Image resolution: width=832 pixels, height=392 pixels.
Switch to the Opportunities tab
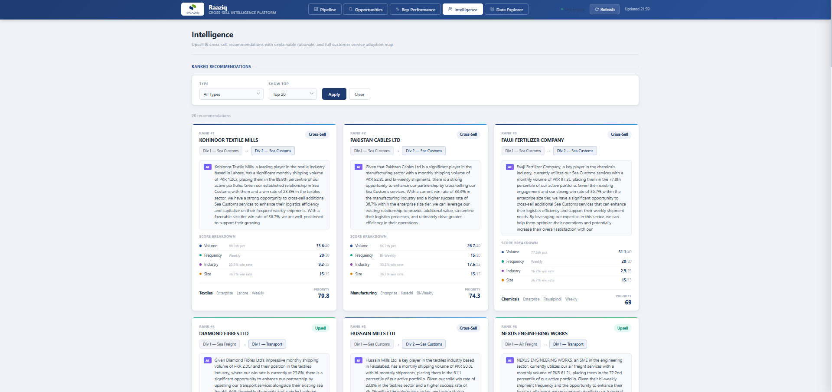(x=365, y=10)
